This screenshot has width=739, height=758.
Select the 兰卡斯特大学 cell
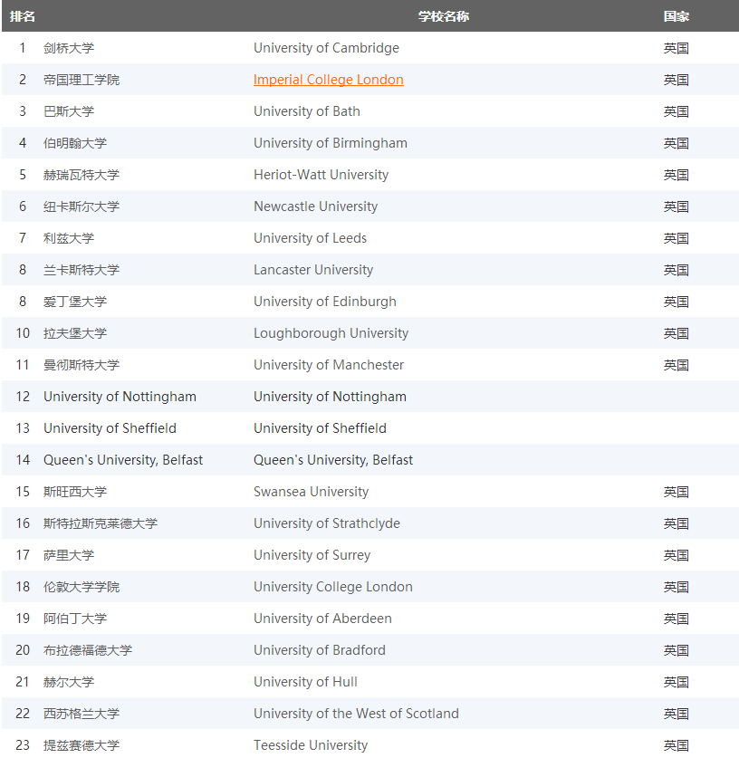tap(82, 270)
